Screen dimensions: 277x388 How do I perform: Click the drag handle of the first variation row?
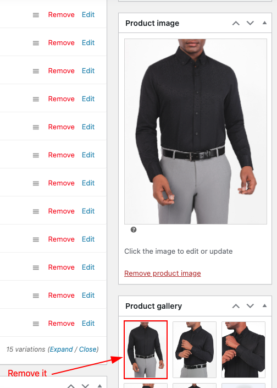pos(36,15)
